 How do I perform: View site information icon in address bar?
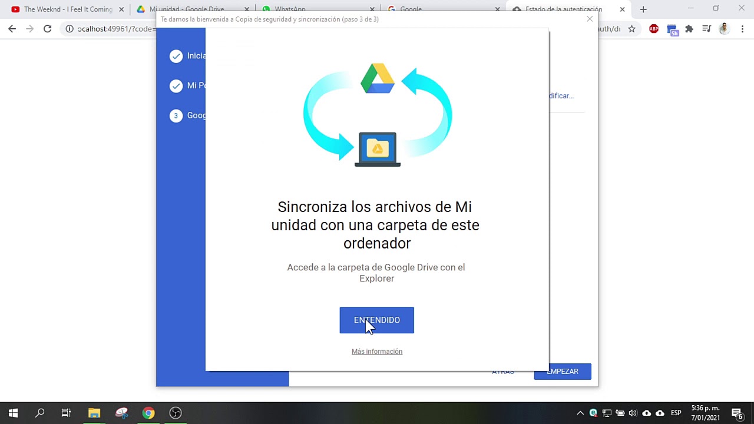70,29
